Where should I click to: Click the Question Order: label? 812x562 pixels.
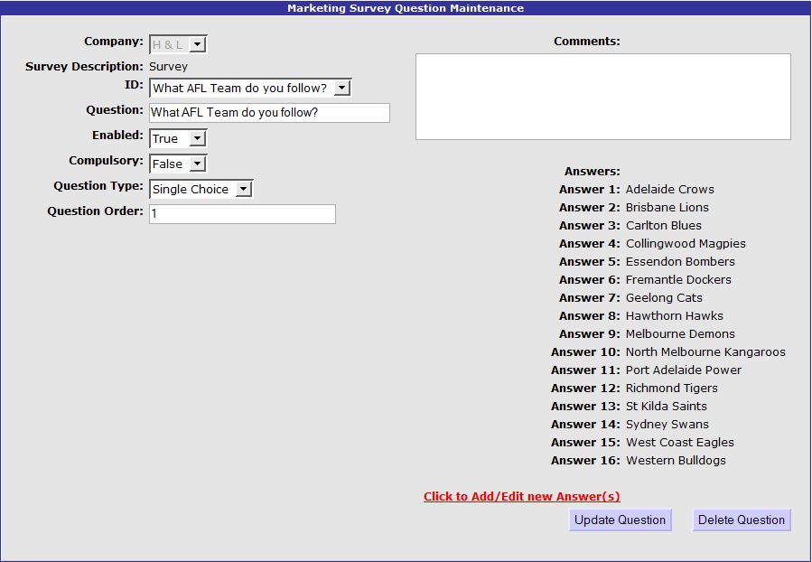coord(95,211)
